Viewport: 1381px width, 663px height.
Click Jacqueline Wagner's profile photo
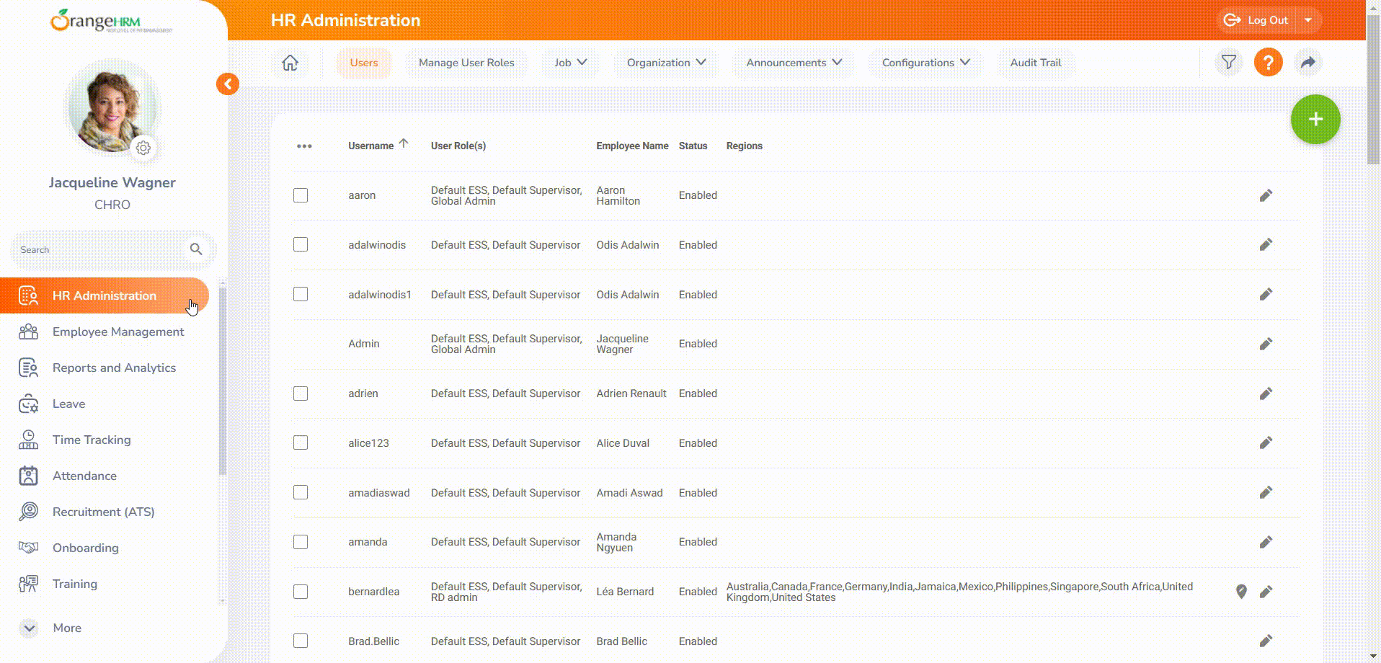(112, 108)
